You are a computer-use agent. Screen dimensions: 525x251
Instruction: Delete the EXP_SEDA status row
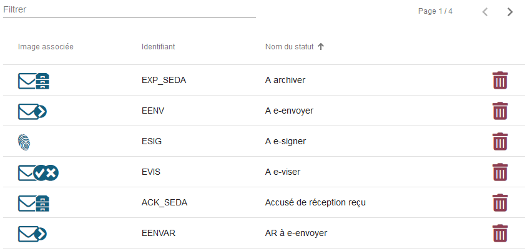point(500,81)
